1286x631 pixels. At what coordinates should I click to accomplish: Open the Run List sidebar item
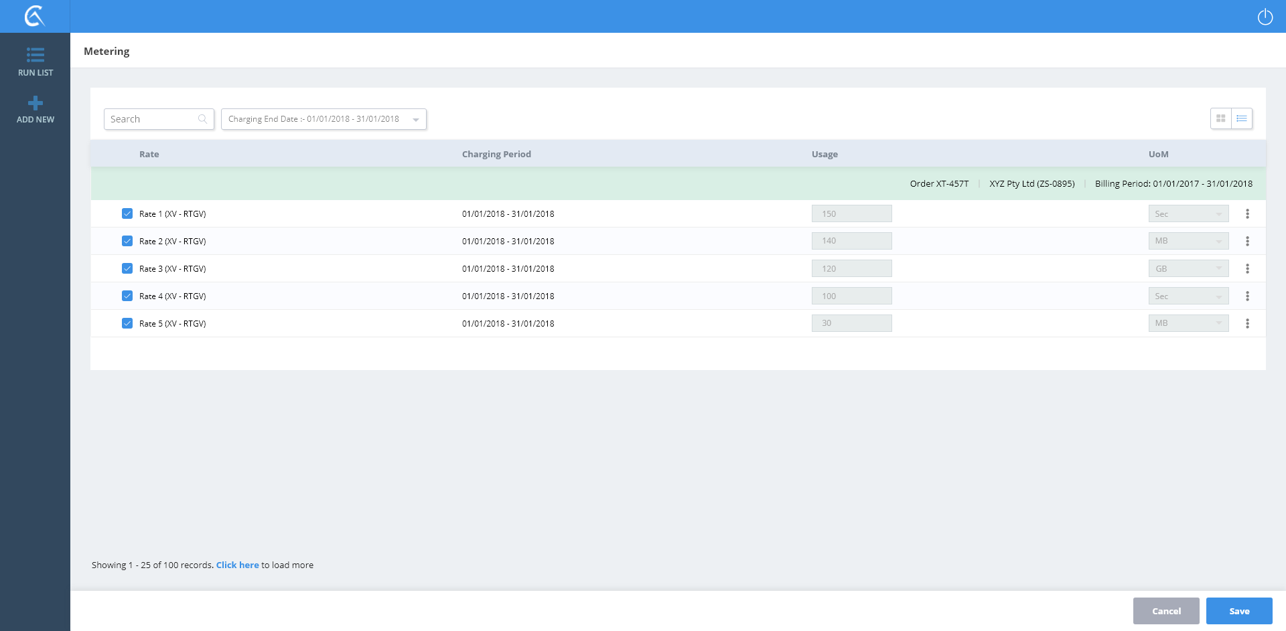tap(35, 62)
